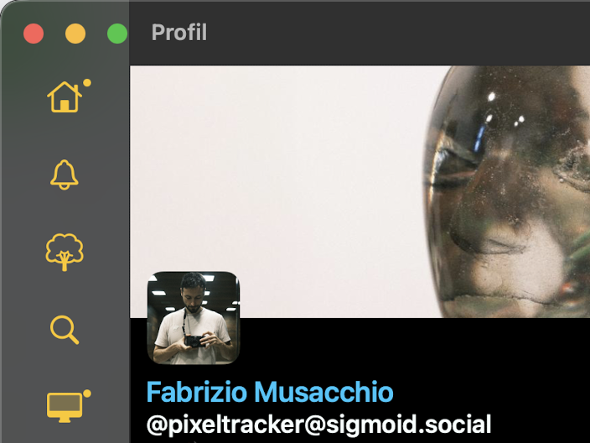Click the Profil title in the header
The width and height of the screenshot is (590, 443).
(179, 33)
